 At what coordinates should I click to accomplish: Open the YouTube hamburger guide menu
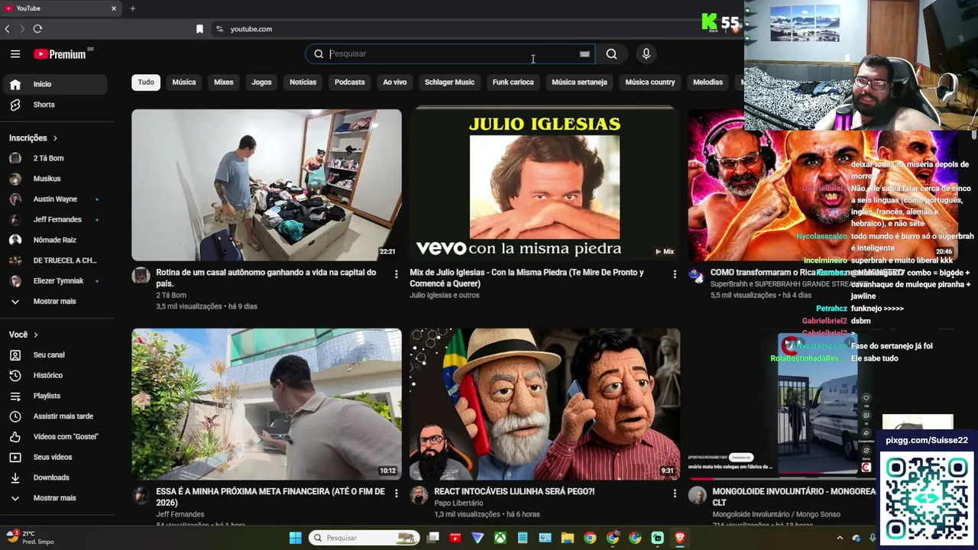pyautogui.click(x=15, y=54)
